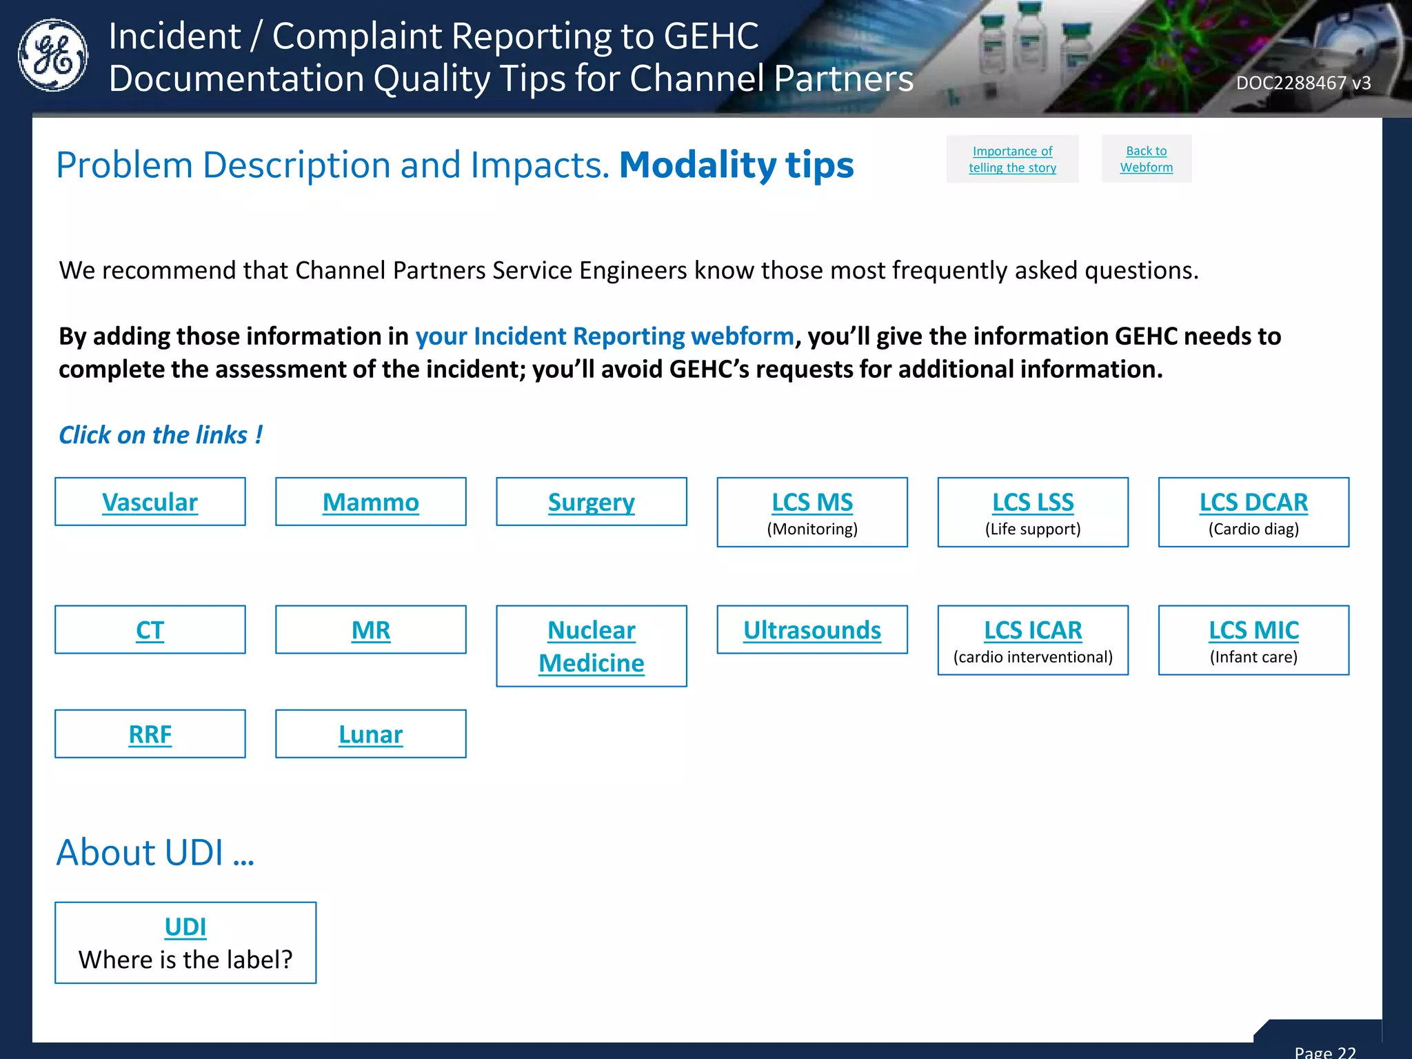The width and height of the screenshot is (1412, 1059).
Task: Select the Surgery link
Action: 591,502
